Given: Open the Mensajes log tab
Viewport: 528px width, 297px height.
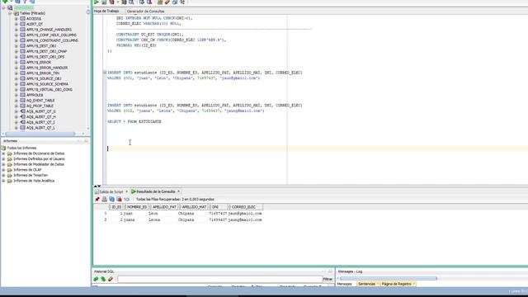Looking at the screenshot, I should point(344,284).
